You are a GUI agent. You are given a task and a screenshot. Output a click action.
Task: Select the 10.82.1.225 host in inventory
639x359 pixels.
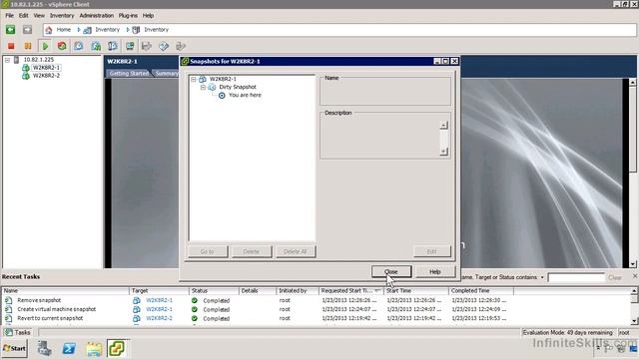(x=38, y=60)
